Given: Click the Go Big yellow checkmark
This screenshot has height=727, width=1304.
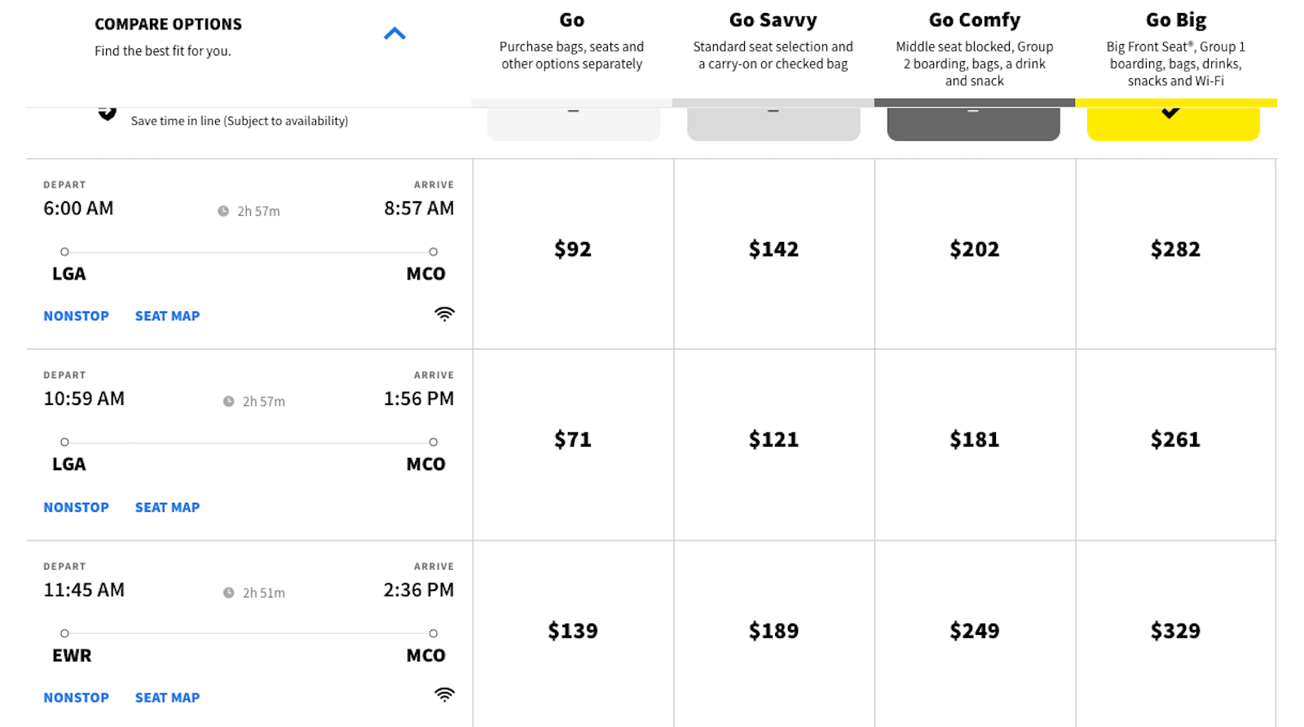Looking at the screenshot, I should click(x=1170, y=113).
